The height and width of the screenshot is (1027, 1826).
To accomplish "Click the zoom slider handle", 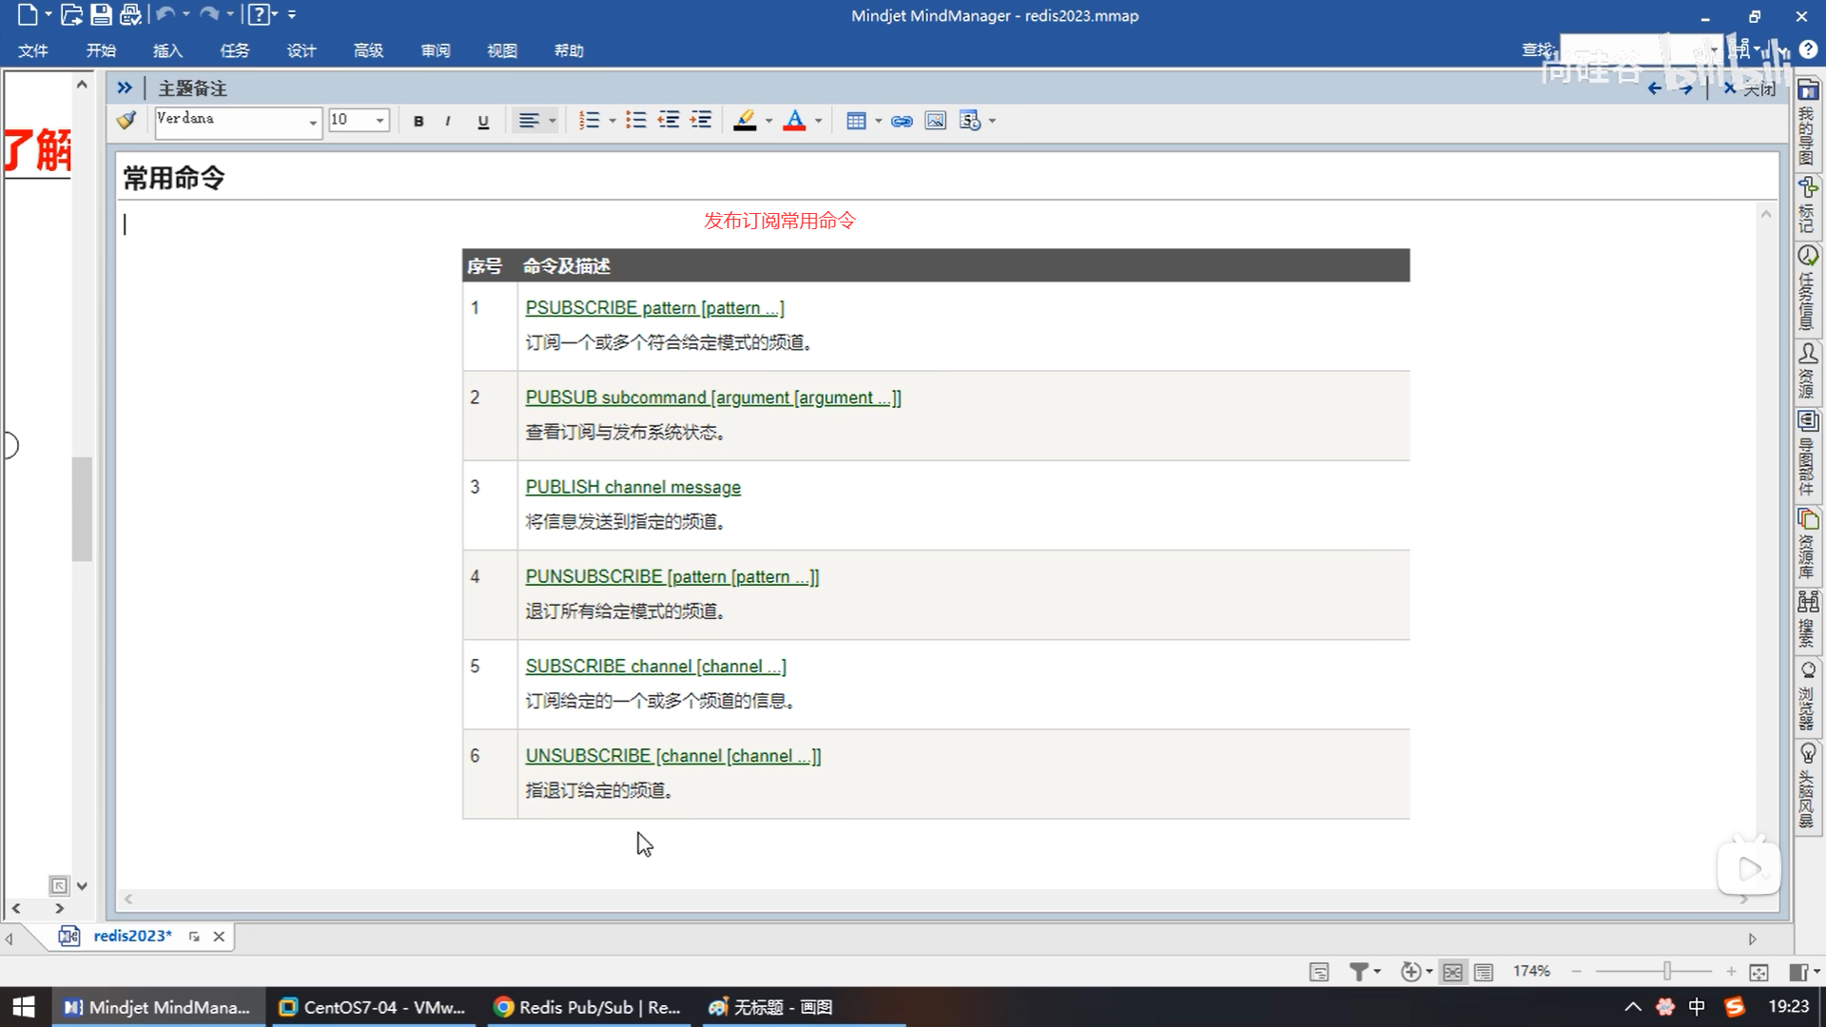I will click(x=1666, y=971).
